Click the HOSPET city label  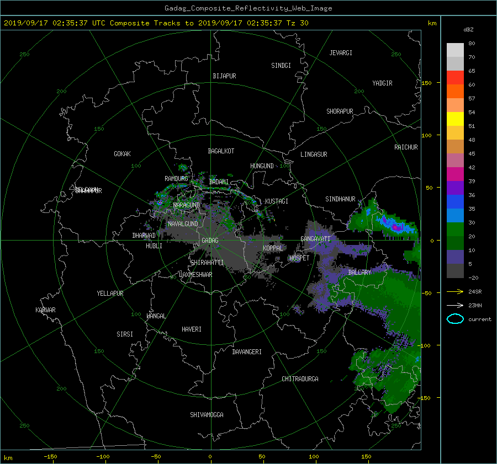299,258
